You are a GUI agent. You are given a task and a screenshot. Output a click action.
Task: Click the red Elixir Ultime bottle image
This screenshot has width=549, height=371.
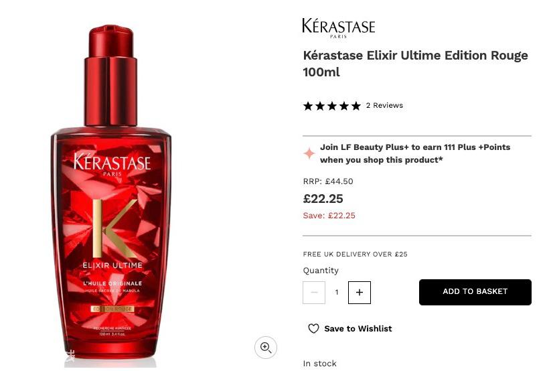click(111, 193)
